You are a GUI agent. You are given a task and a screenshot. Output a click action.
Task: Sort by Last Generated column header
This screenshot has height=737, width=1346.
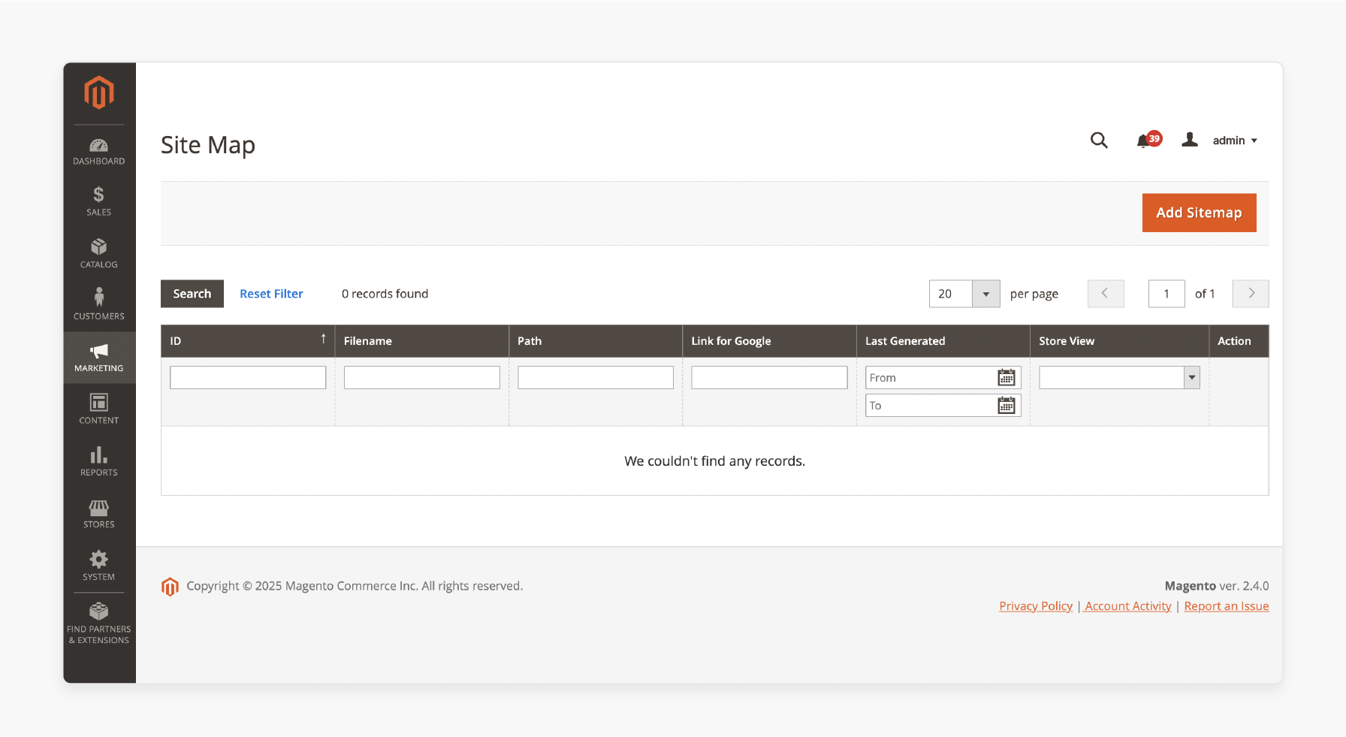[943, 341]
